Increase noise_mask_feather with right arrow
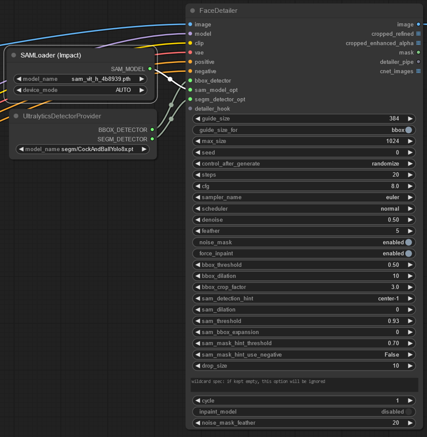Screen dimensions: 427x437 pos(410,423)
